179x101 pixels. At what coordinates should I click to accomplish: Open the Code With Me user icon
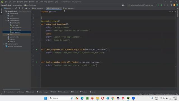pyautogui.click(x=123, y=5)
